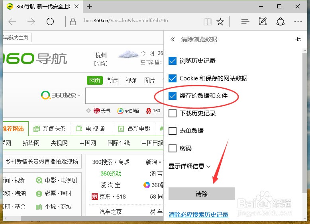Click the Share icon in toolbar
The height and width of the screenshot is (224, 310).
coord(281,21)
